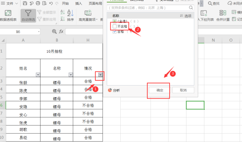Click the Redo arrow
This screenshot has width=242, height=142.
57,3
